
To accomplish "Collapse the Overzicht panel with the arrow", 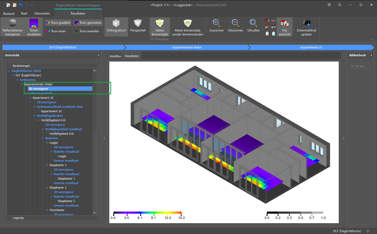I will [x=98, y=55].
